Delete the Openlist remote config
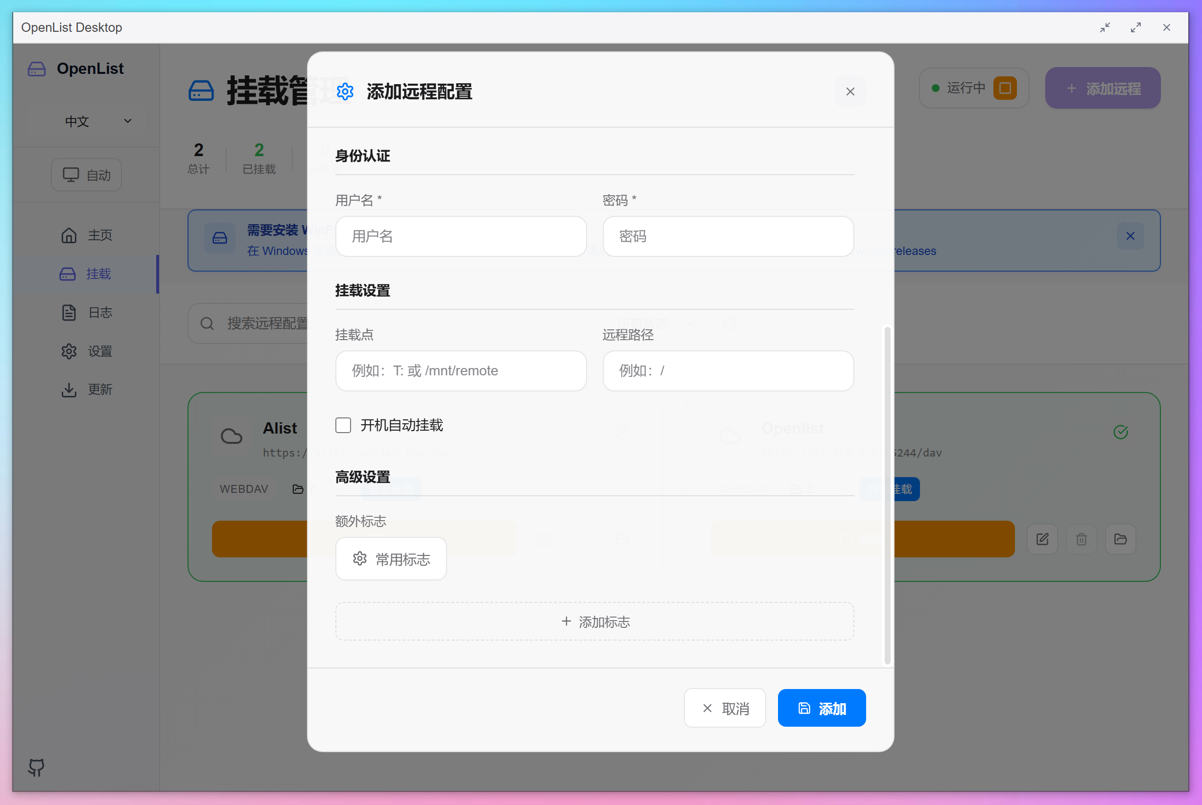The image size is (1202, 805). [x=1081, y=539]
